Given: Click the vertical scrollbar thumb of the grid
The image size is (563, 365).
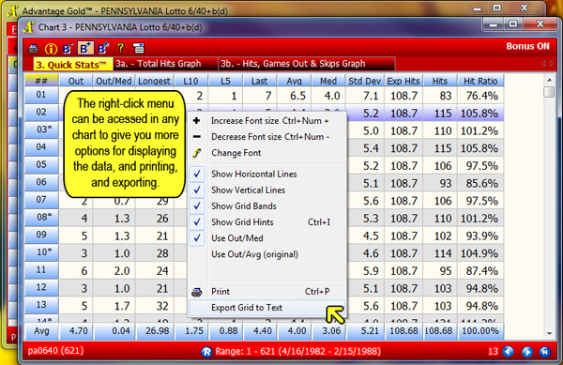Looking at the screenshot, I should tap(549, 92).
